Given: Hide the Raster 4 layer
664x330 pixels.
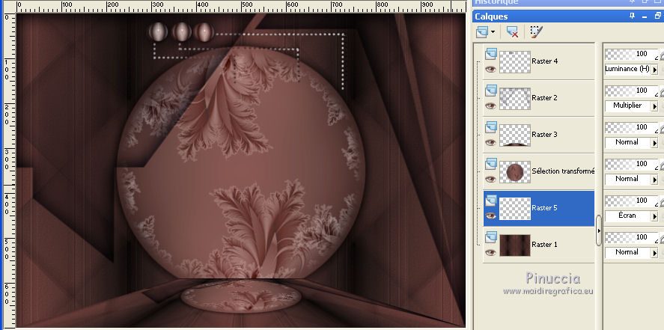Looking at the screenshot, I should point(491,69).
